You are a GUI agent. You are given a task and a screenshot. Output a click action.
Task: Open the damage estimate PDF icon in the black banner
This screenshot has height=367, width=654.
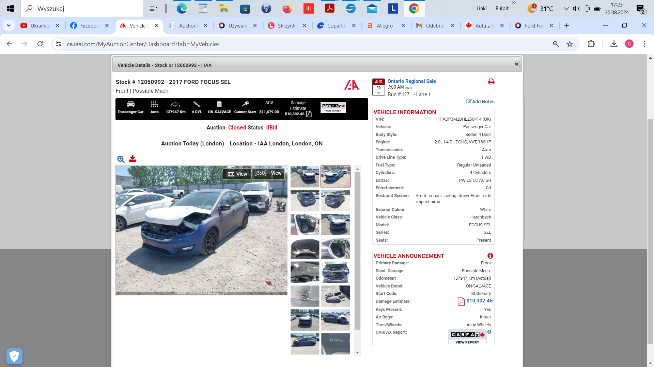pos(309,114)
